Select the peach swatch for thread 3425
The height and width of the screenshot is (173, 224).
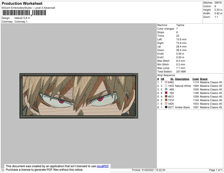pos(166,104)
